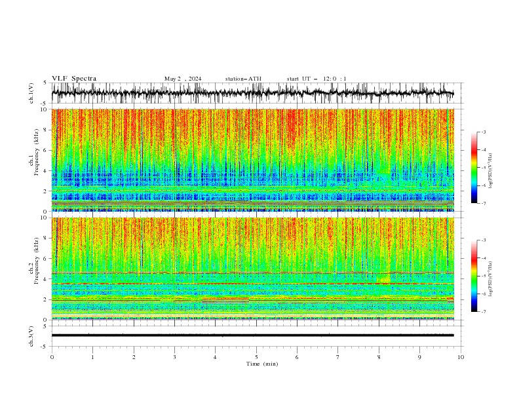Click time axis tick label "6"
Viewport: 519px width, 401px height.
(297, 357)
